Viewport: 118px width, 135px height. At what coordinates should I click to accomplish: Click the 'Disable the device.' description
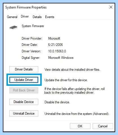pyautogui.click(x=57, y=102)
